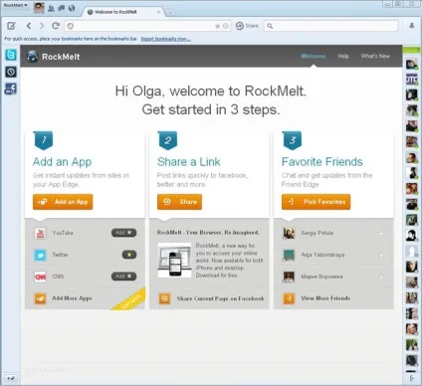422x386 pixels.
Task: Click the YouTube app icon in list
Action: point(41,233)
